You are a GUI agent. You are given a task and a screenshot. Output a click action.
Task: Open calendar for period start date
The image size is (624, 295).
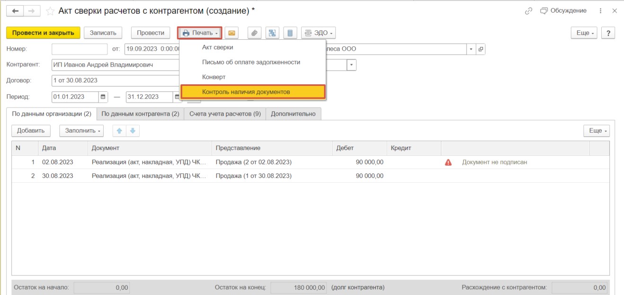[103, 97]
